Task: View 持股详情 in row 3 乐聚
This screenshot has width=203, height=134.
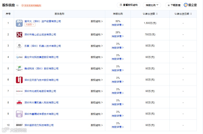Action: [118, 48]
